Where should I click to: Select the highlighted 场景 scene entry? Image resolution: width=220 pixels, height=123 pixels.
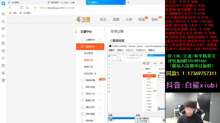coord(121,118)
